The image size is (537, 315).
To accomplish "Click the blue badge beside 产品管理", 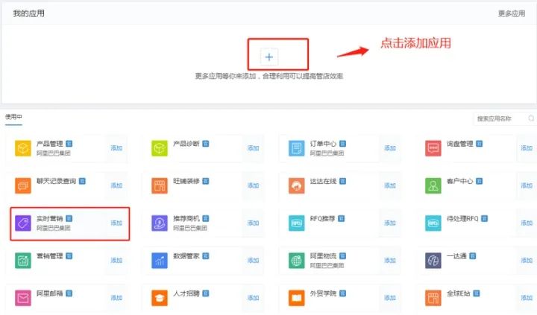I will pos(69,144).
